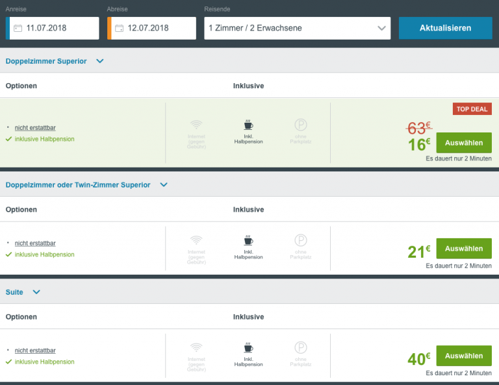Select the 16€ Doppelzimmer Superior offer with Auswählen
The width and height of the screenshot is (499, 385).
click(x=463, y=142)
